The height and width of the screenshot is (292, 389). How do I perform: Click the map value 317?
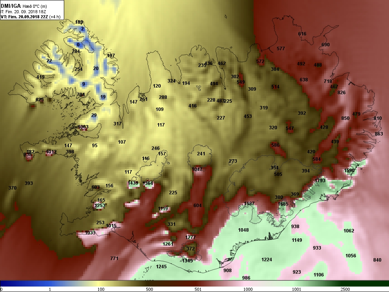(x=117, y=124)
